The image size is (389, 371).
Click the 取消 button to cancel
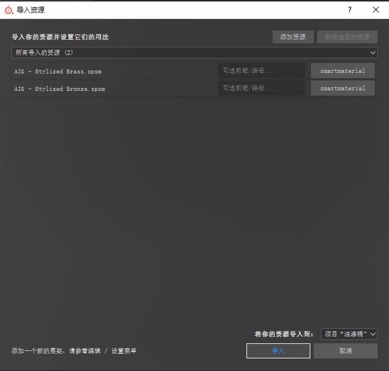[345, 351]
